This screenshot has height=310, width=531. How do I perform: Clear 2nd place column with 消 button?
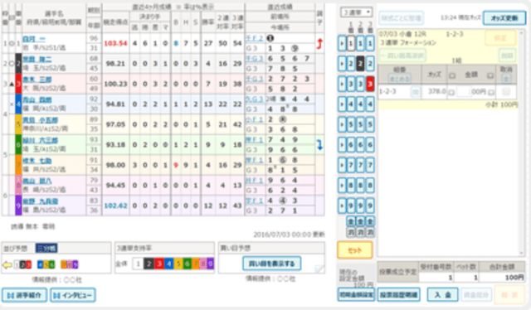pos(361,232)
